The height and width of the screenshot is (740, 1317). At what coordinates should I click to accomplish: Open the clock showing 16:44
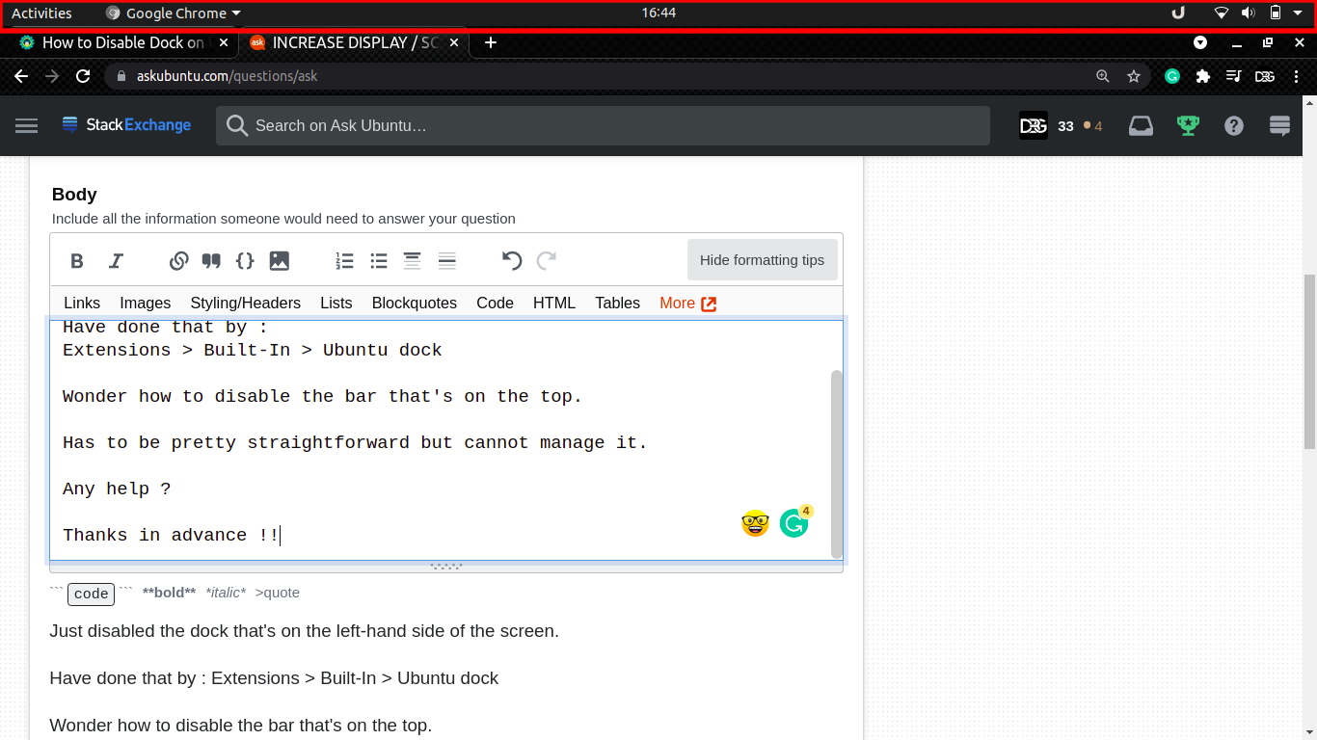click(658, 13)
